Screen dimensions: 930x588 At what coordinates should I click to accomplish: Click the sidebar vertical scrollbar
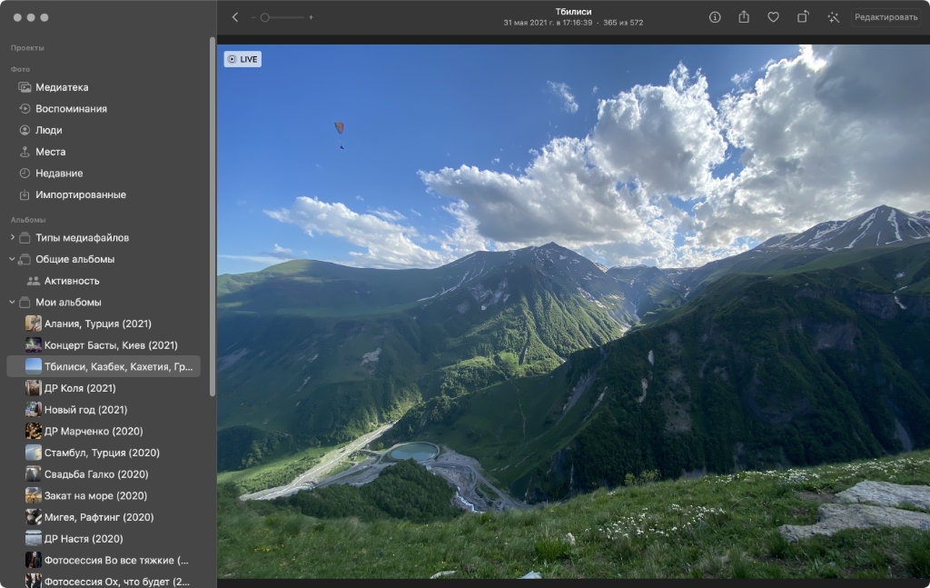coord(213,218)
